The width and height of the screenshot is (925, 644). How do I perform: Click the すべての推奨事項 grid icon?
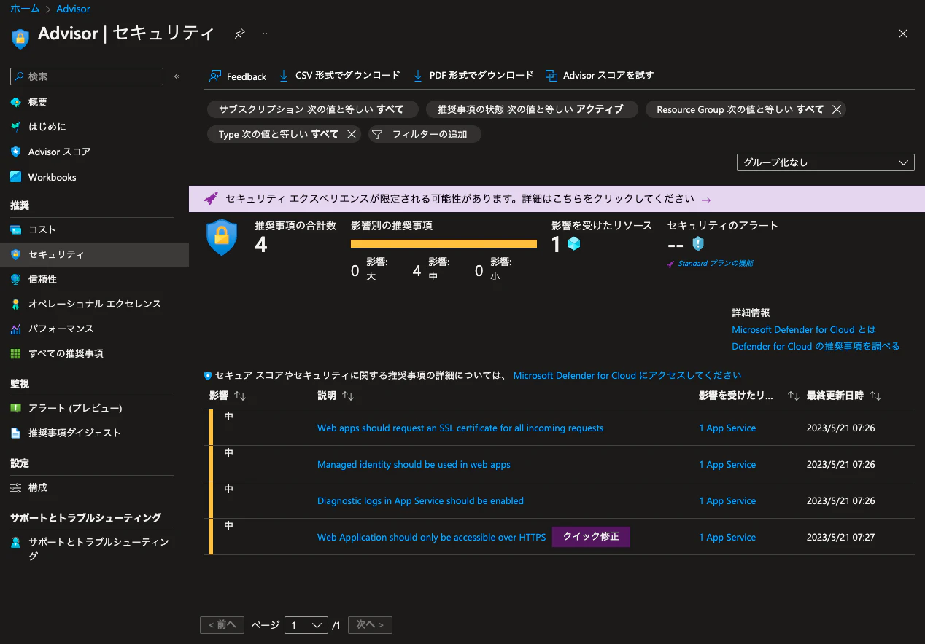16,353
